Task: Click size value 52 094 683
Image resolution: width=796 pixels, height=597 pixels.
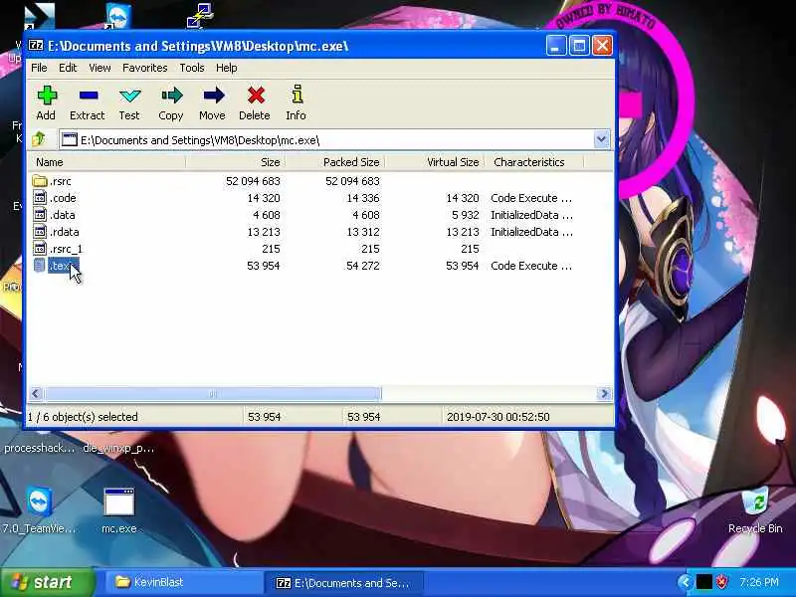Action: [x=253, y=181]
